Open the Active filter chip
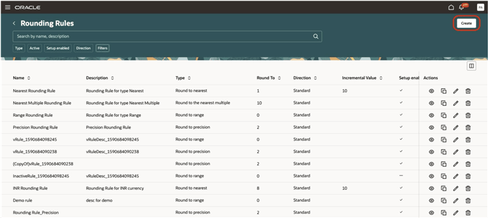Viewport: 489px width, 219px height. pyautogui.click(x=34, y=48)
